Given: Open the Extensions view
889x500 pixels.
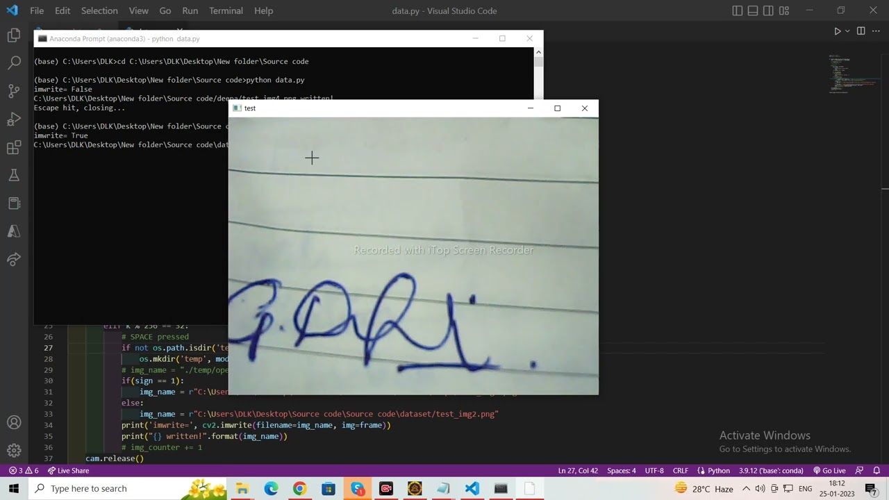Looking at the screenshot, I should [14, 147].
